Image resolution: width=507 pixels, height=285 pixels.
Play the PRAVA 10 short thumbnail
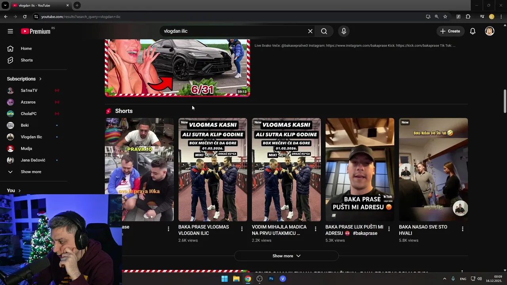[139, 169]
